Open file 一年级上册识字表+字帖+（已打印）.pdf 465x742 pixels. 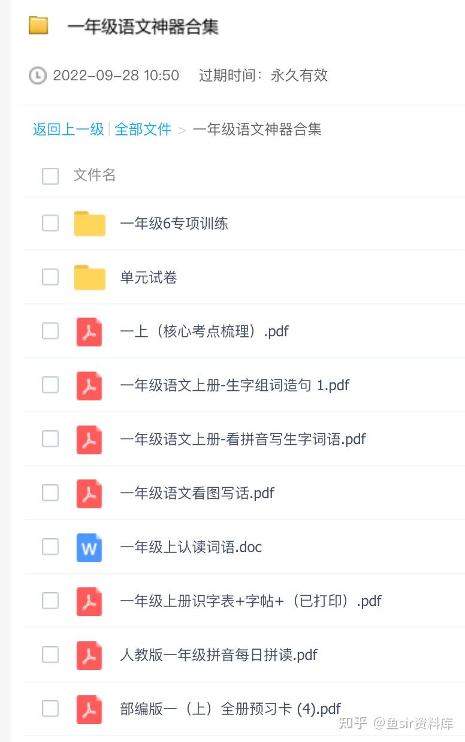[x=251, y=601]
